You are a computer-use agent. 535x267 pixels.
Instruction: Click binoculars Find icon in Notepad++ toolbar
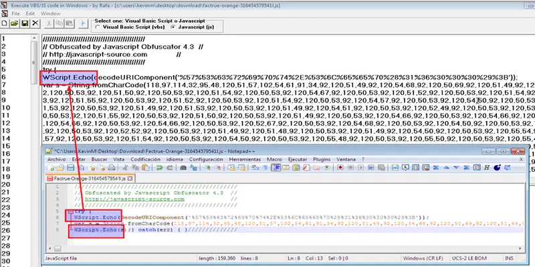coord(183,168)
